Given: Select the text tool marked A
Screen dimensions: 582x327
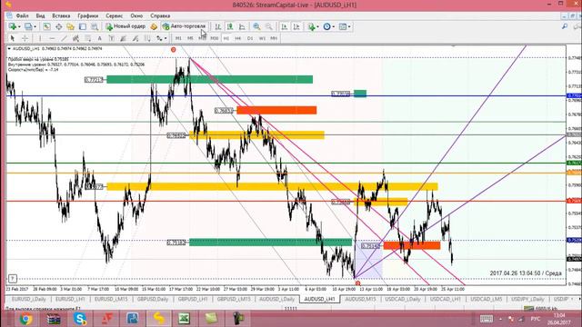Looking at the screenshot, I should coord(99,38).
